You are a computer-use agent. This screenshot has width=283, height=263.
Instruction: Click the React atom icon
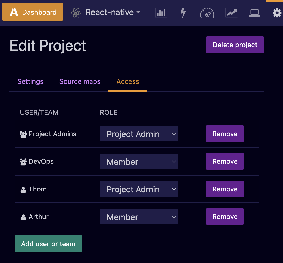[x=76, y=13]
